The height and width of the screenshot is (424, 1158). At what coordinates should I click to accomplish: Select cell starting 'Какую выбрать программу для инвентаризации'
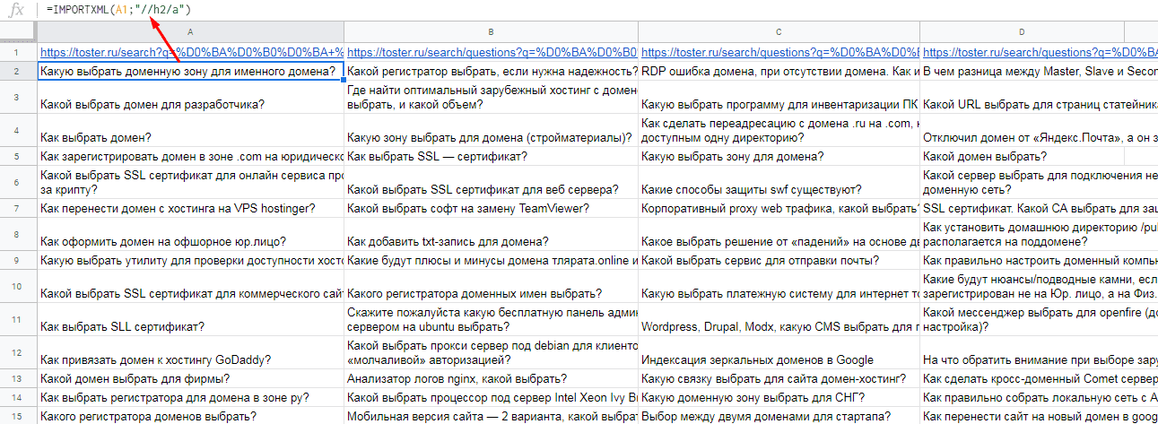(x=779, y=97)
